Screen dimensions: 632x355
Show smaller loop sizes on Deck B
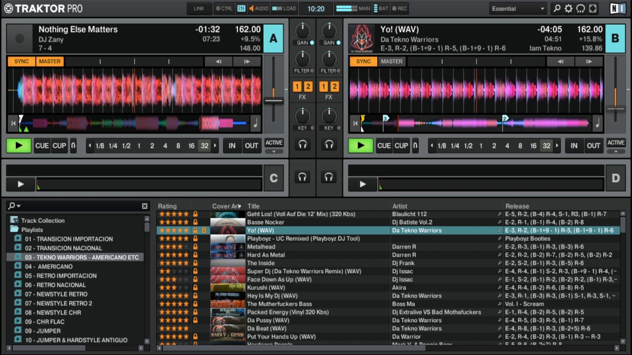pyautogui.click(x=432, y=146)
